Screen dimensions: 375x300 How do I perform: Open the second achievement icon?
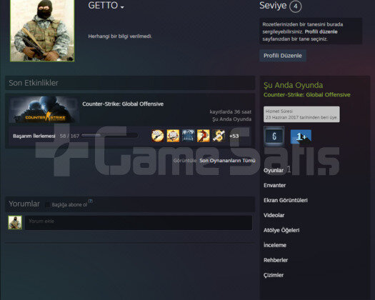173,136
